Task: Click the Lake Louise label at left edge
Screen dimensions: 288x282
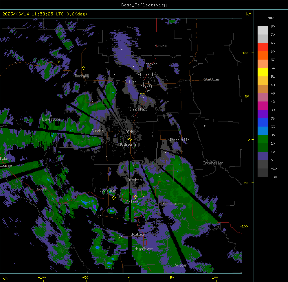Action: (5, 162)
